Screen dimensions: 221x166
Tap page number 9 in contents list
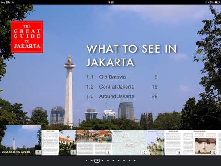click(156, 77)
